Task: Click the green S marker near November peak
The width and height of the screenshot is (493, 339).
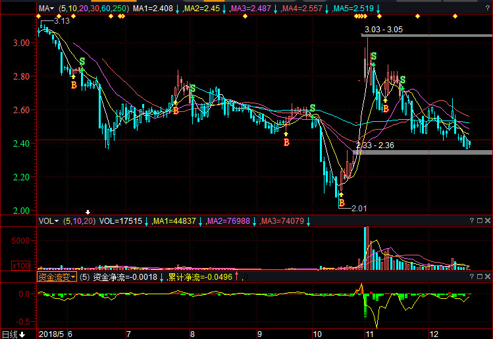Action: (373, 57)
